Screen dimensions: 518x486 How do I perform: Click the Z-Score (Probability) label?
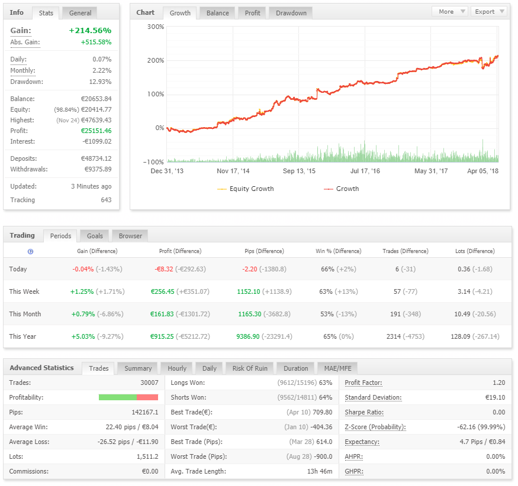(x=375, y=427)
